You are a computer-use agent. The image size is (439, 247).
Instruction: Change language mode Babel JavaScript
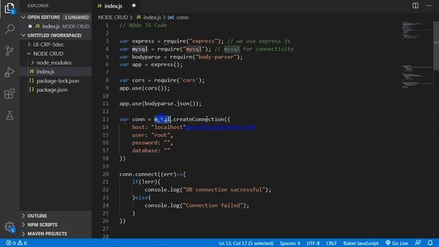pyautogui.click(x=361, y=243)
